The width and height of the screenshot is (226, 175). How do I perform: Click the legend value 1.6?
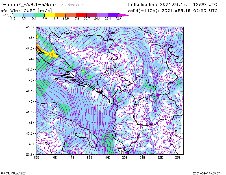[x=13, y=18]
